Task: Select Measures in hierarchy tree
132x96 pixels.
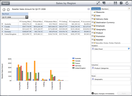Action: point(100,12)
